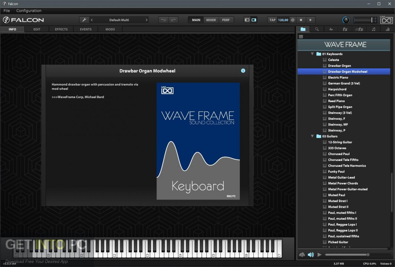Start the transport playback
This screenshot has width=395, height=267.
pos(310,20)
